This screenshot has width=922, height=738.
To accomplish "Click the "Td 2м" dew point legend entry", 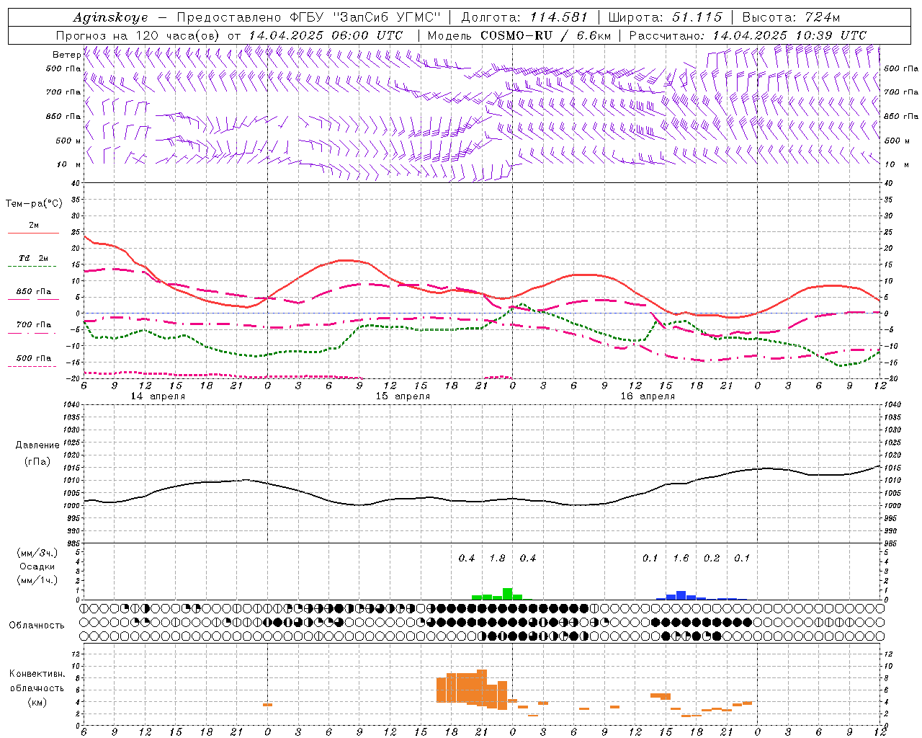I will tap(34, 258).
